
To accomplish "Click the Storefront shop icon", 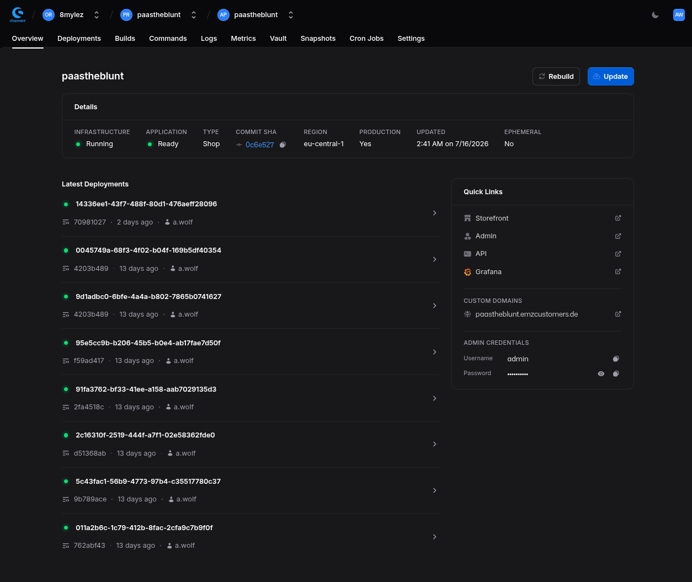I will [x=467, y=218].
